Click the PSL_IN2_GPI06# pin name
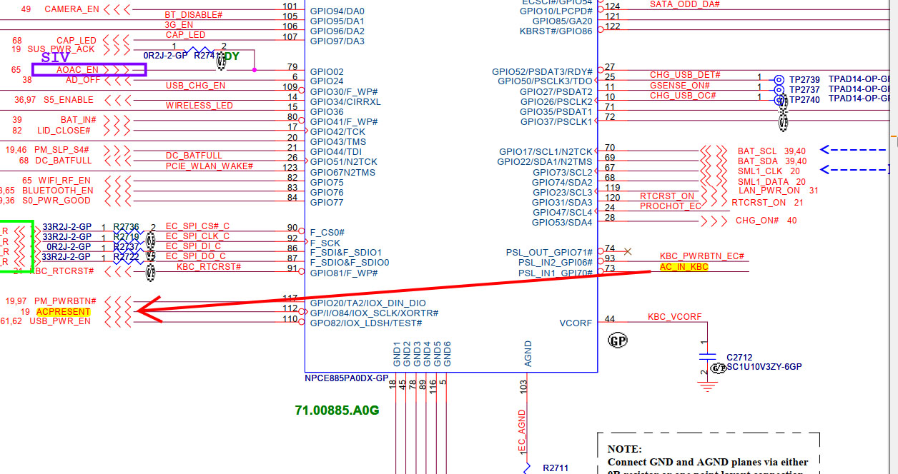 556,263
